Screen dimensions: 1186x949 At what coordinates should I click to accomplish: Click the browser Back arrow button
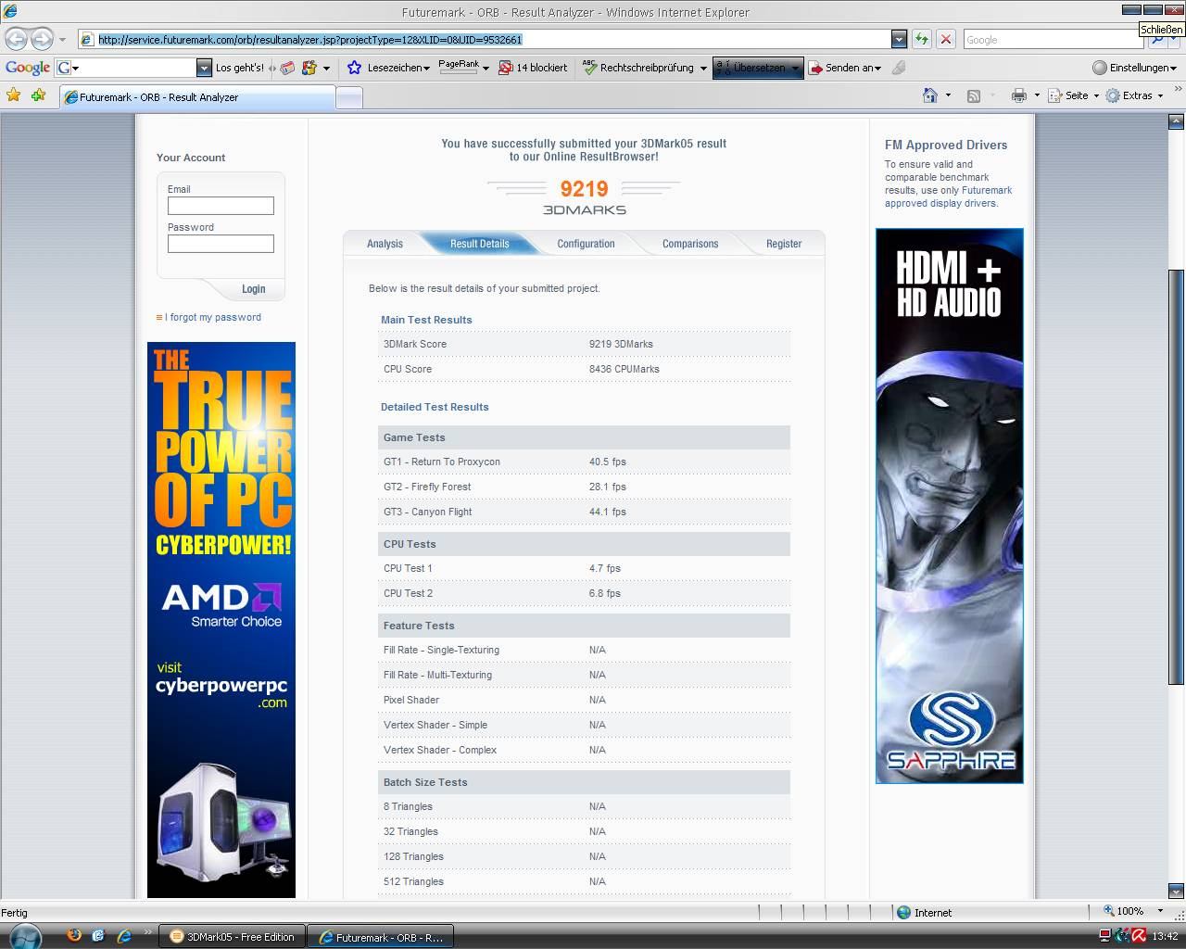pyautogui.click(x=16, y=39)
